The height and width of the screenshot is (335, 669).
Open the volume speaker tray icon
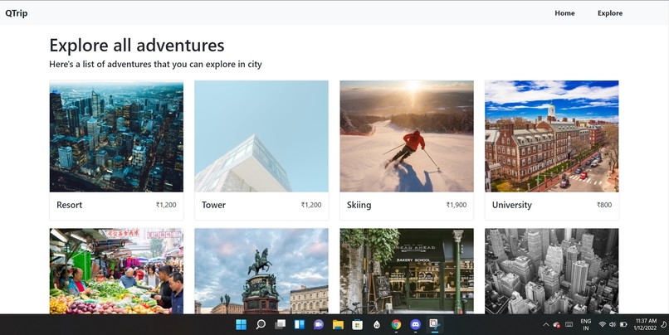click(613, 324)
